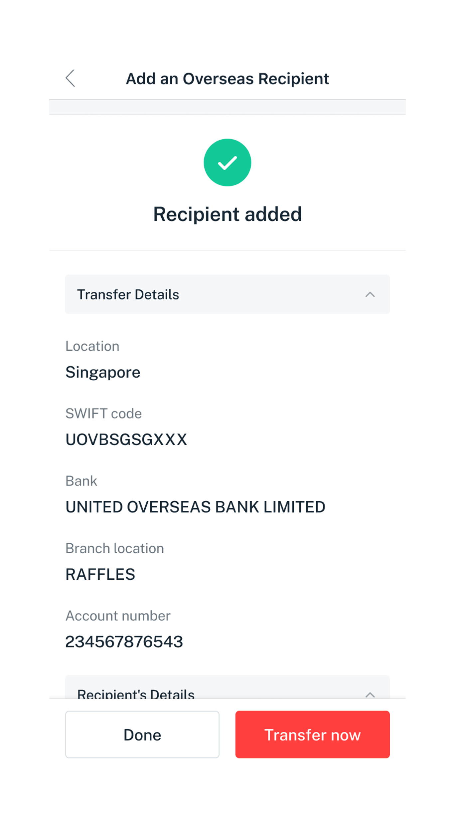Click the back arrow icon
The image size is (457, 824).
71,79
